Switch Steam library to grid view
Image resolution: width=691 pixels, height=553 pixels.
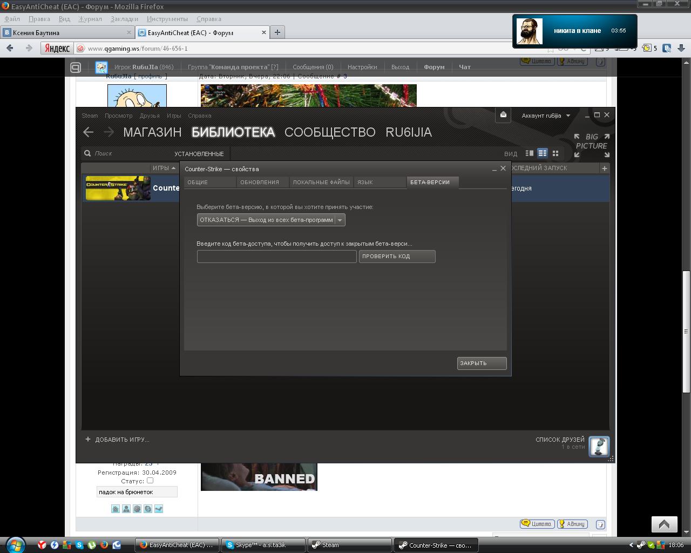(x=555, y=153)
